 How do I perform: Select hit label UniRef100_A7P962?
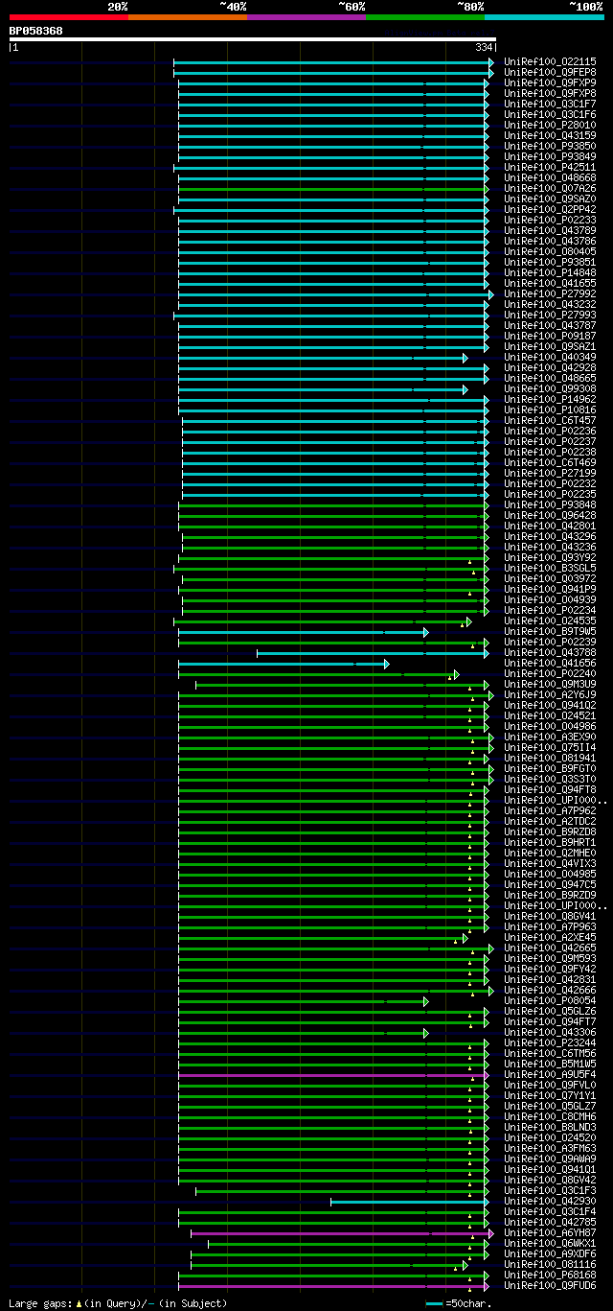coord(550,810)
